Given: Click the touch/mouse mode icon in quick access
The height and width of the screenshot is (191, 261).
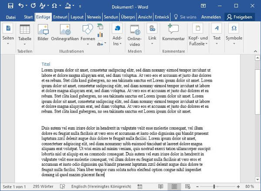Looking at the screenshot, I should [x=68, y=6].
